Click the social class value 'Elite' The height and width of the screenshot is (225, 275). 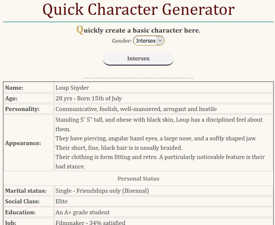pos(62,201)
